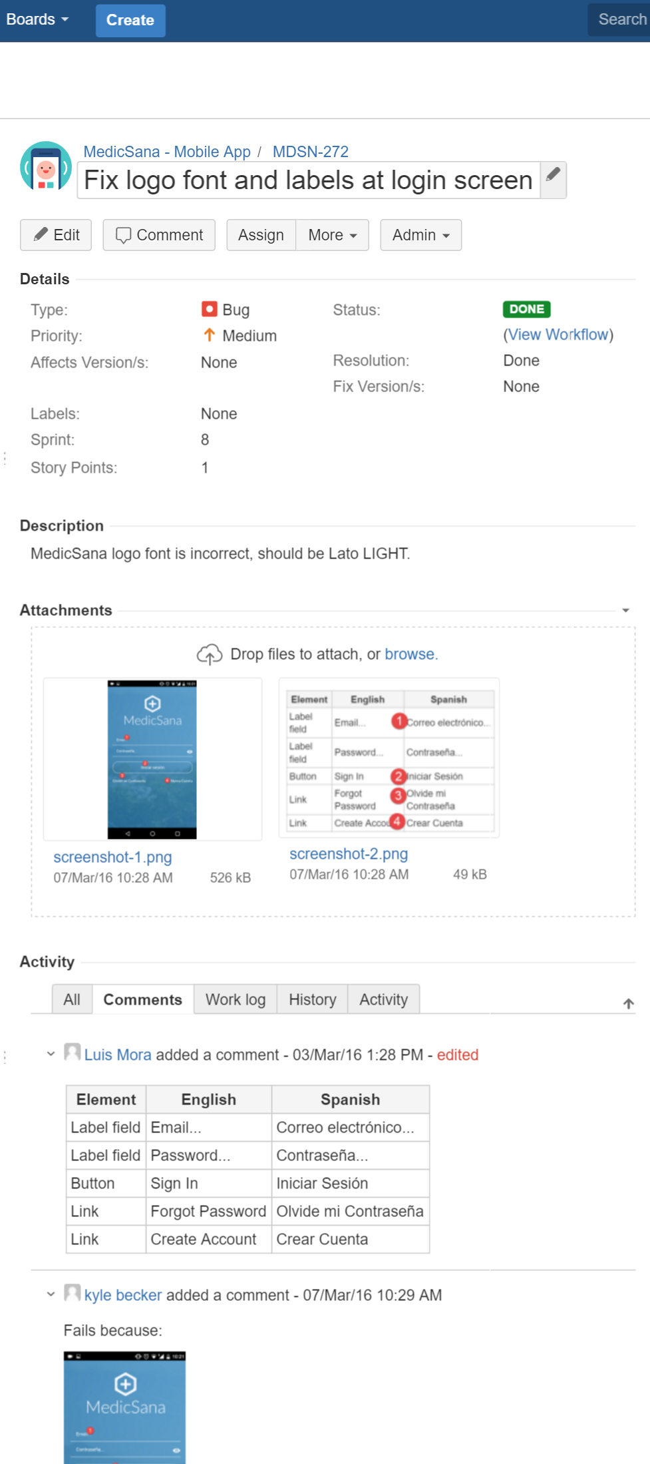Switch to the History tab
This screenshot has height=1464, width=650.
click(312, 999)
